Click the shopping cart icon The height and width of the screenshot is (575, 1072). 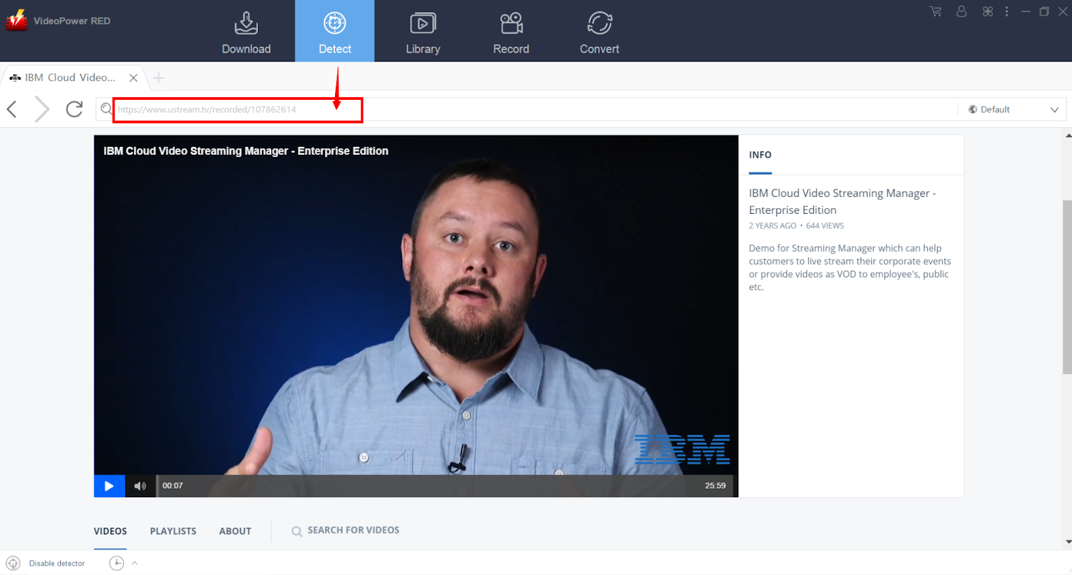pyautogui.click(x=935, y=11)
